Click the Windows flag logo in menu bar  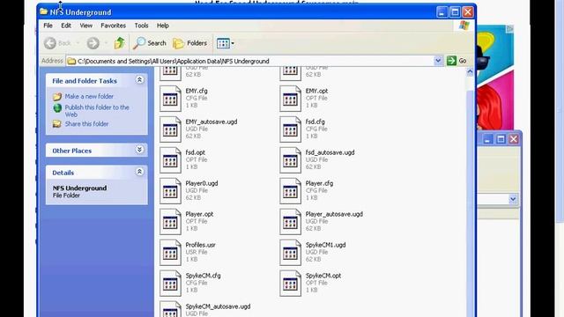tap(464, 26)
